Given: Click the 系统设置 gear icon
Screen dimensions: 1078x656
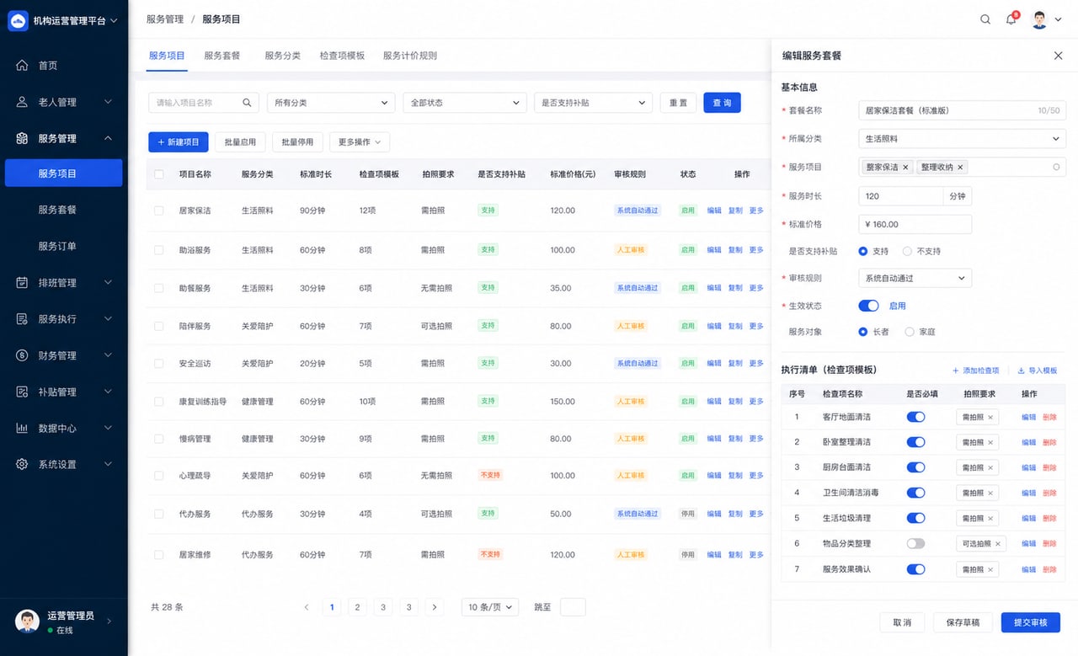Looking at the screenshot, I should [22, 464].
